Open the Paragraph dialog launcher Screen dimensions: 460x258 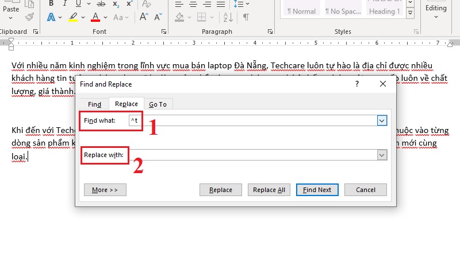[x=270, y=32]
